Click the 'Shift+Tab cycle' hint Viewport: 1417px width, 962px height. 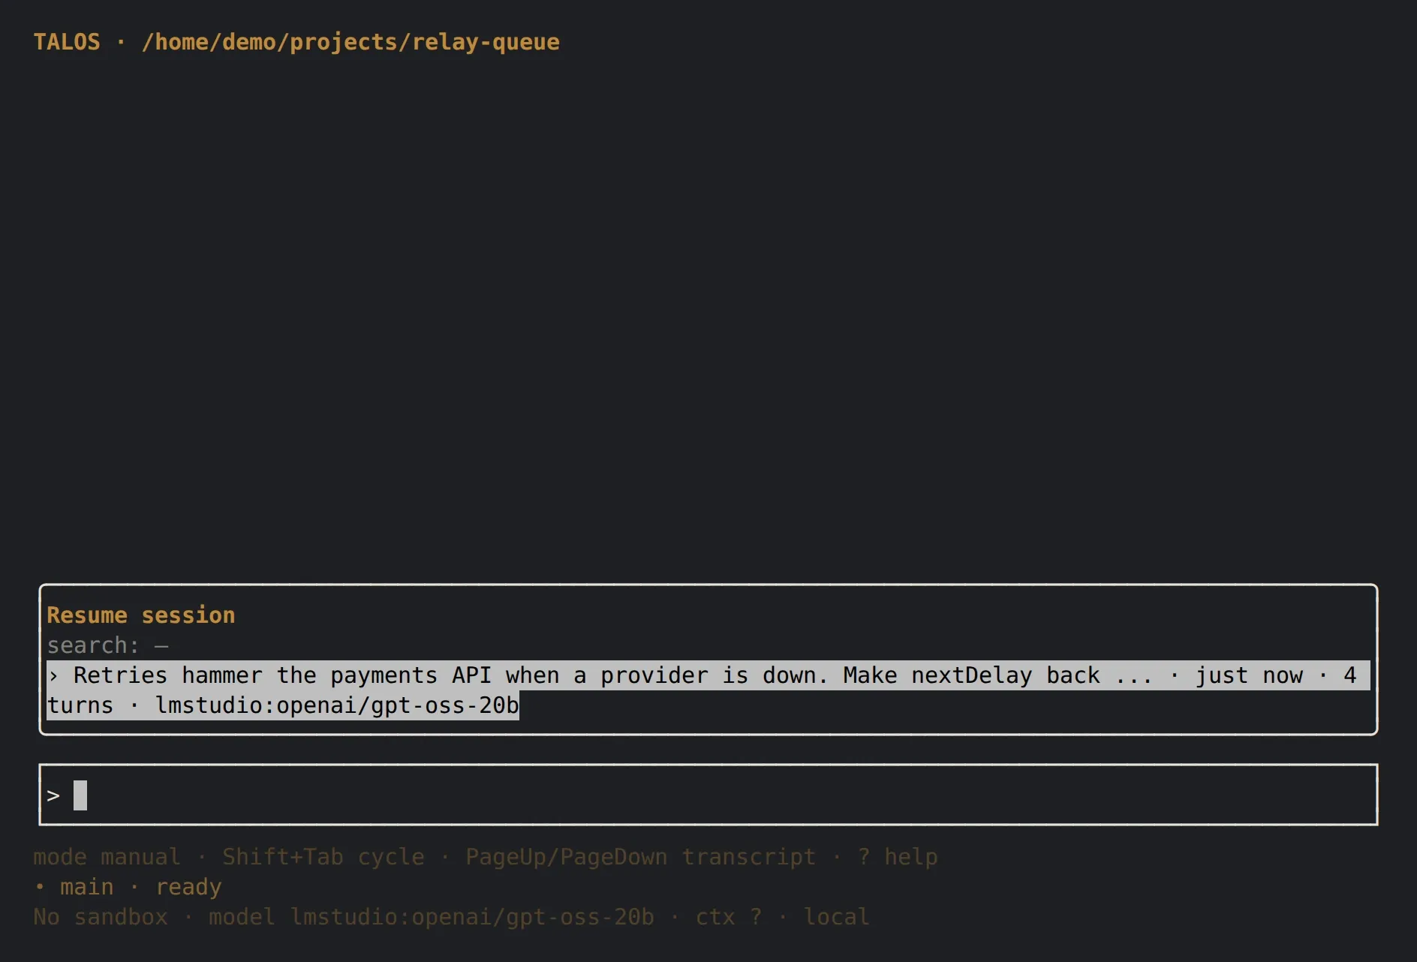click(323, 857)
